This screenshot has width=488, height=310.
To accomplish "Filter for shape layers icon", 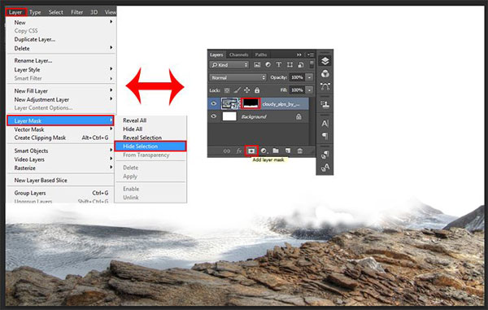I will tap(290, 65).
